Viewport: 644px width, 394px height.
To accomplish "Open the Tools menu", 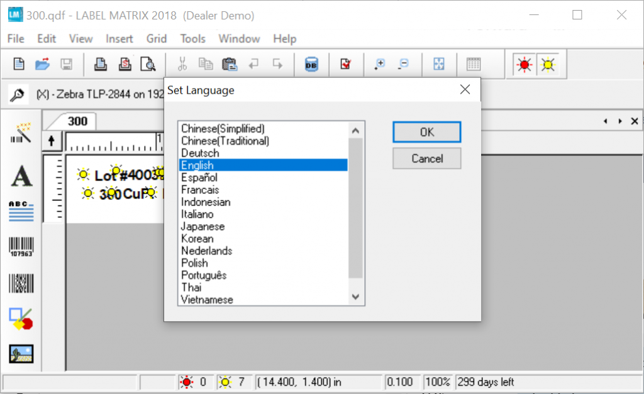I will click(192, 38).
